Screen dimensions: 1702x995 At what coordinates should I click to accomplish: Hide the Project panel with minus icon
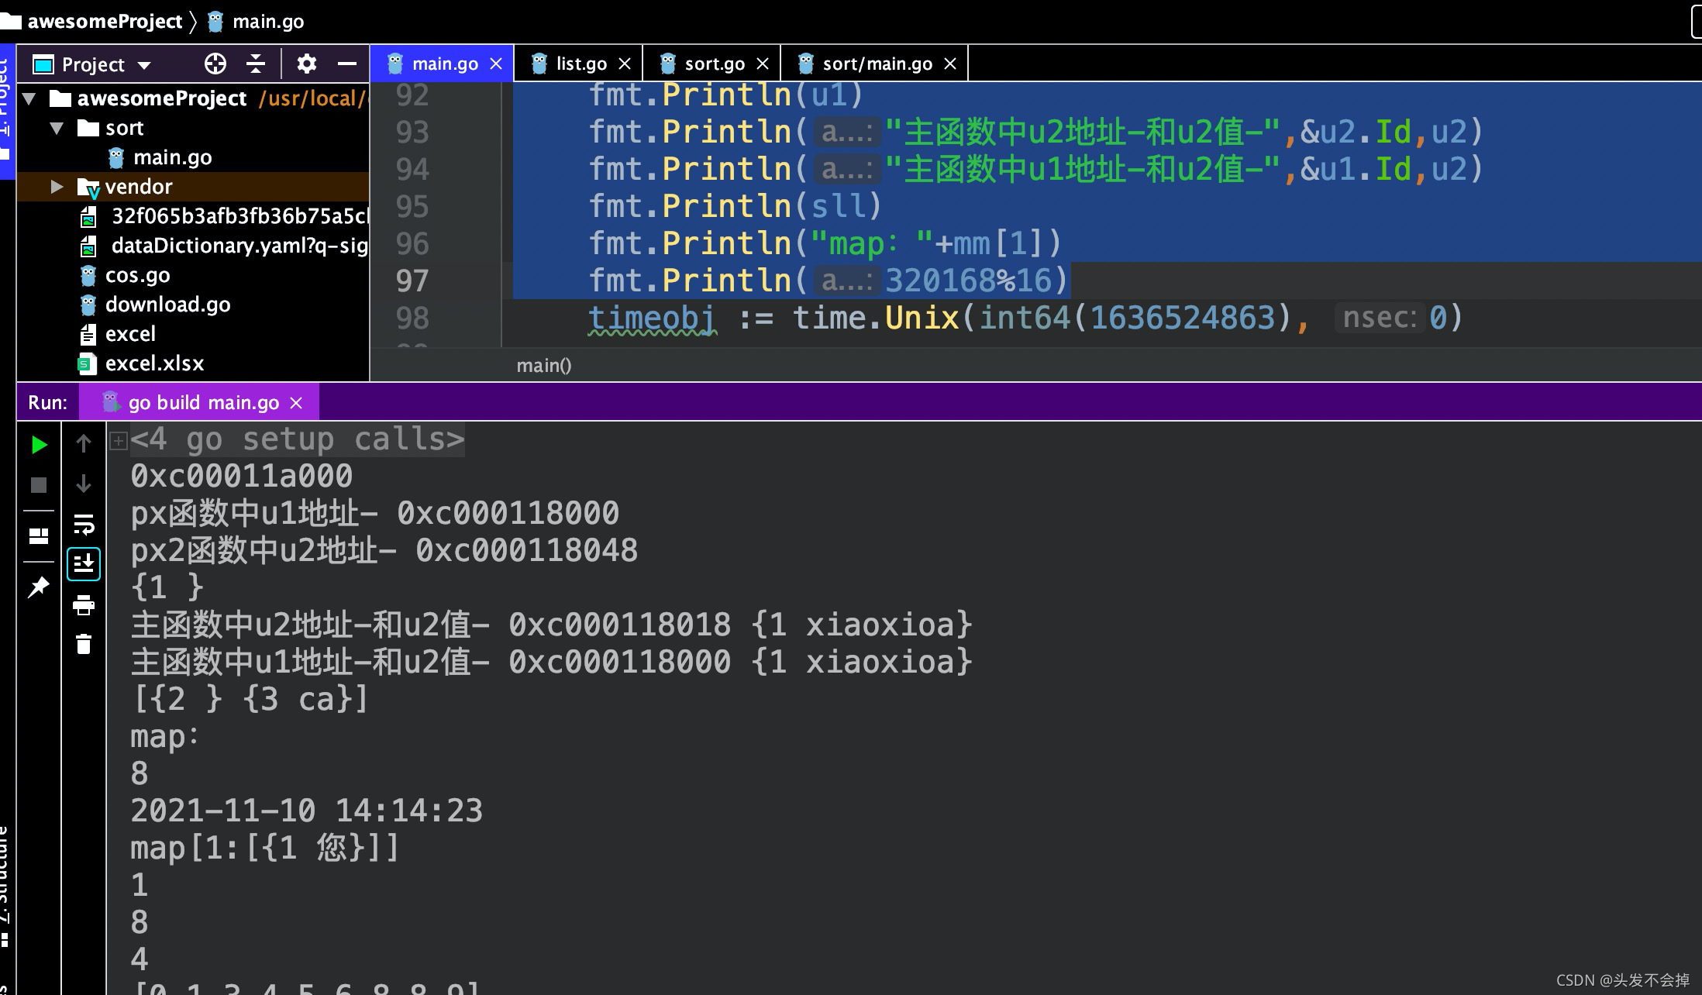coord(347,64)
